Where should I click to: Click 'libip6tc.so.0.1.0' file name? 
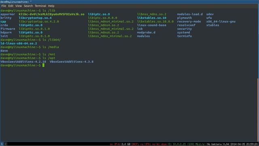(34, 36)
